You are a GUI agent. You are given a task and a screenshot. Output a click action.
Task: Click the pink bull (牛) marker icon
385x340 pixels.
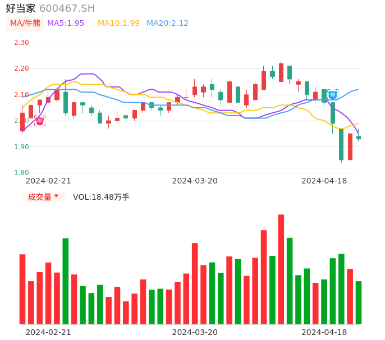click(x=39, y=121)
